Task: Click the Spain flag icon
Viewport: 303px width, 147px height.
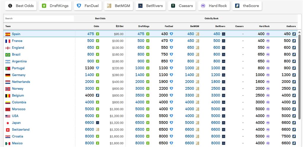Action: click(8, 34)
